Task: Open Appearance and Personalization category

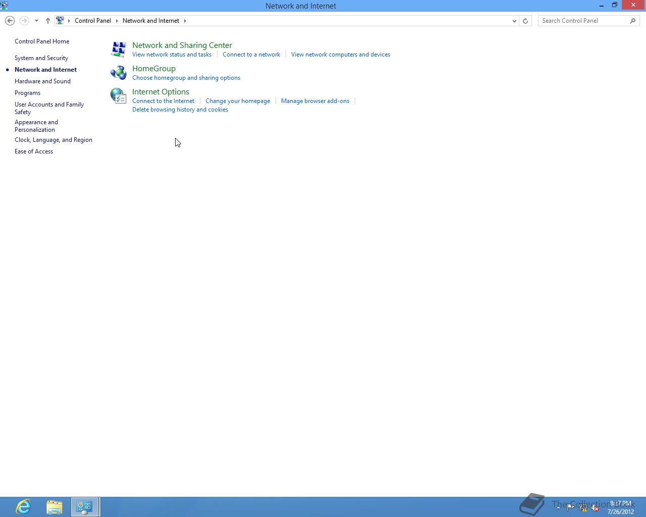Action: [36, 126]
